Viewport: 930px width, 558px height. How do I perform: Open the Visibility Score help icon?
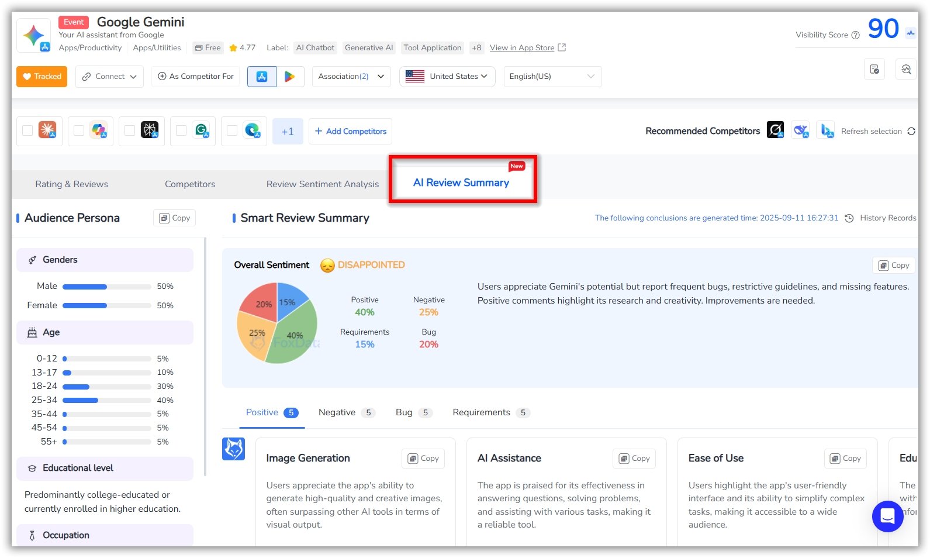pyautogui.click(x=855, y=35)
